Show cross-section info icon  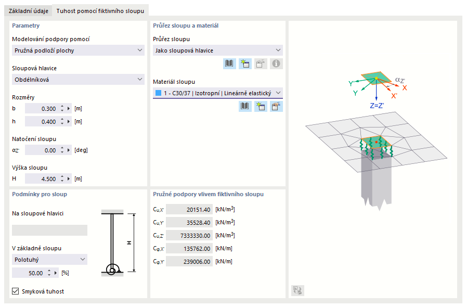pos(276,63)
